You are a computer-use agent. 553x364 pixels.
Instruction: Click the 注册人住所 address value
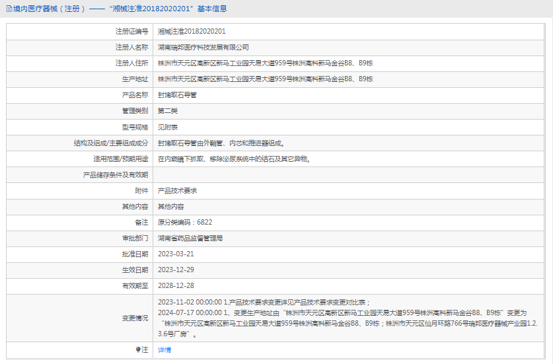[265, 63]
